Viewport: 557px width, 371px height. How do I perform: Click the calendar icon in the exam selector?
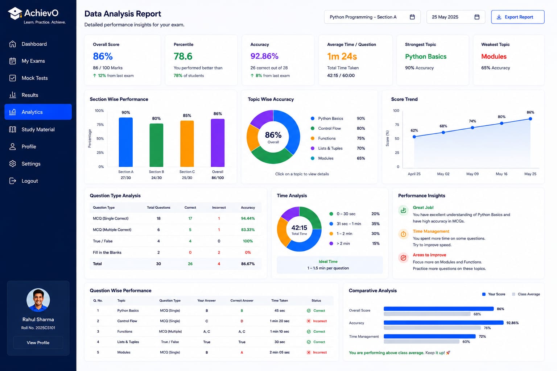[x=412, y=17]
